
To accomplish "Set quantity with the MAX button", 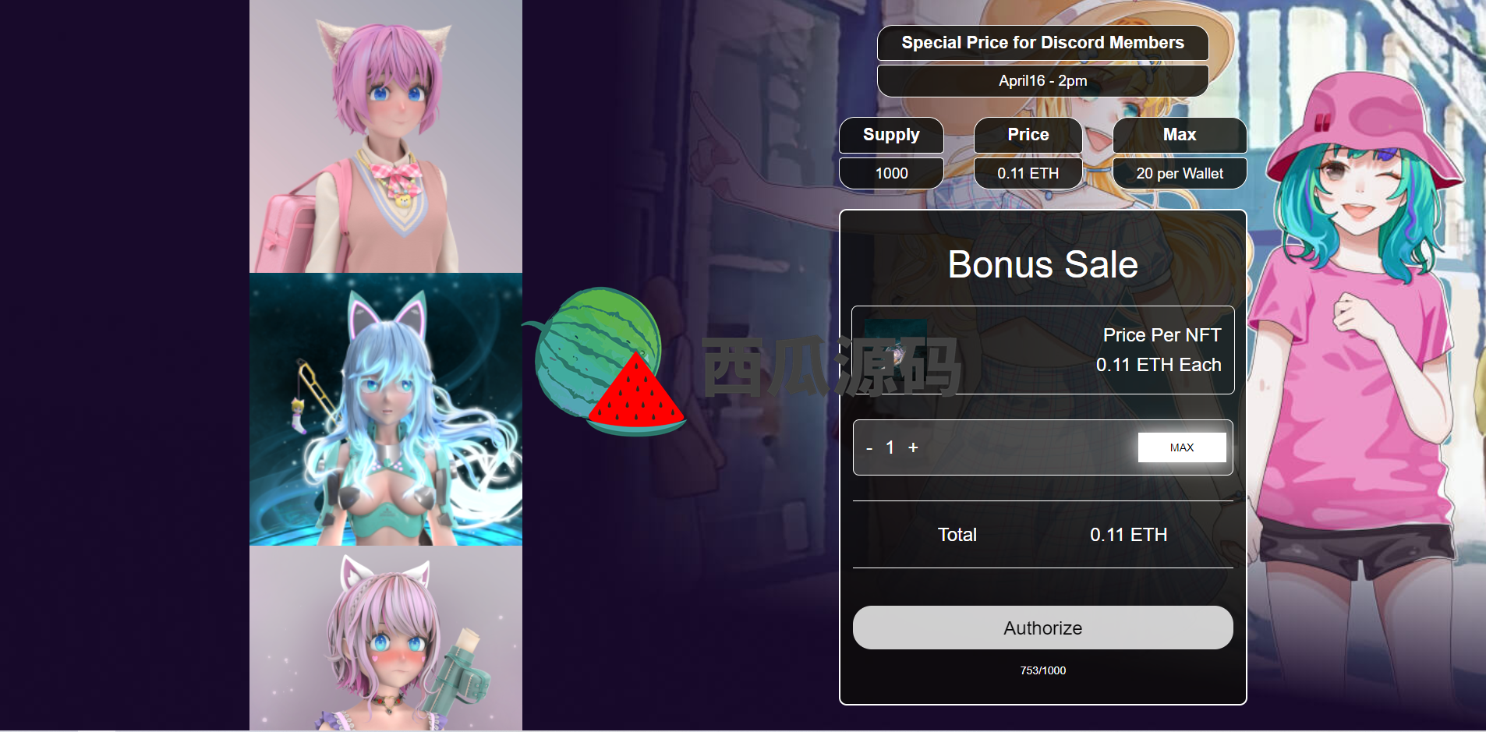I will coord(1181,447).
